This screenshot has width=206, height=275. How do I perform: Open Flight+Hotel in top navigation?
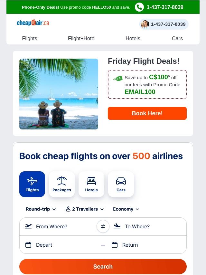pos(82,38)
